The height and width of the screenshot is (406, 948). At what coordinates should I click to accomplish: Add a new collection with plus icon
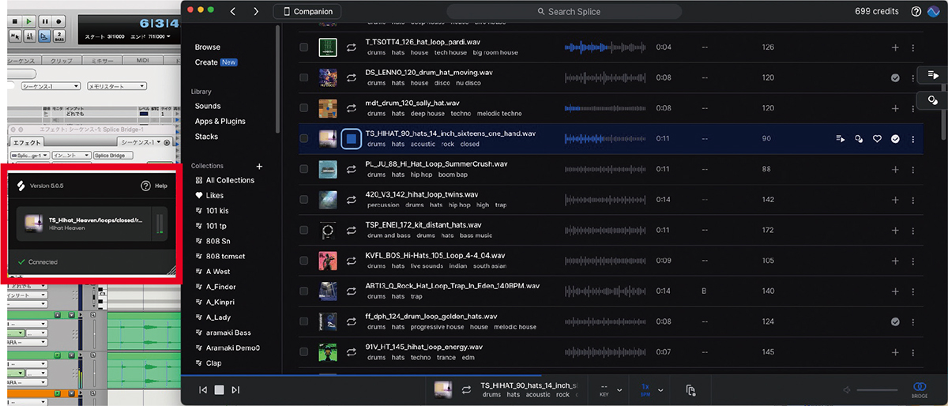259,167
